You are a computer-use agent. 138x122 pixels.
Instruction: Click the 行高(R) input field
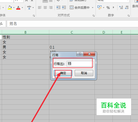80,64
